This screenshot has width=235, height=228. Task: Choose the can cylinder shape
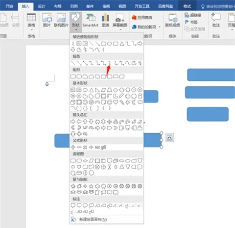pyautogui.click(x=140, y=96)
